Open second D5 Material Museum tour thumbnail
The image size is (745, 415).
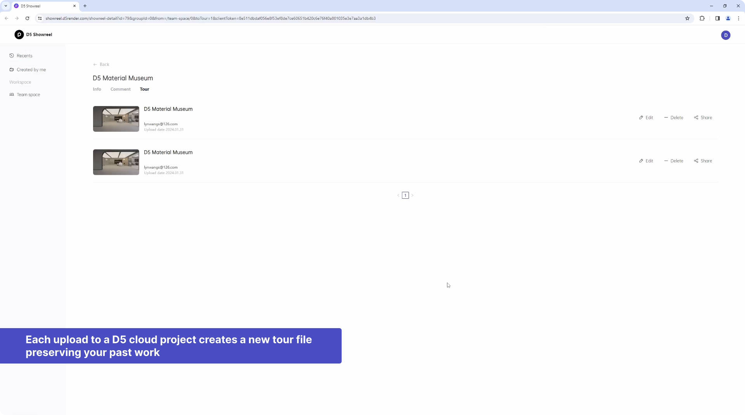coord(116,162)
